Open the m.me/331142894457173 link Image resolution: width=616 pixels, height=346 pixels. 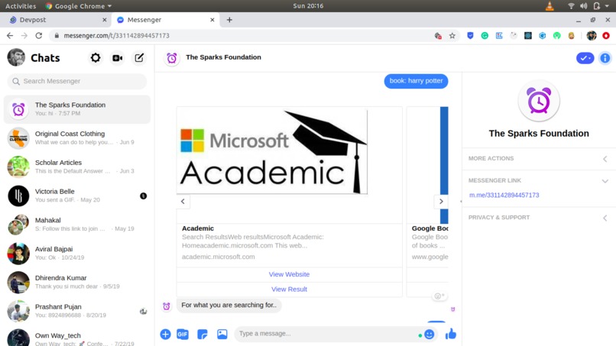(x=504, y=196)
